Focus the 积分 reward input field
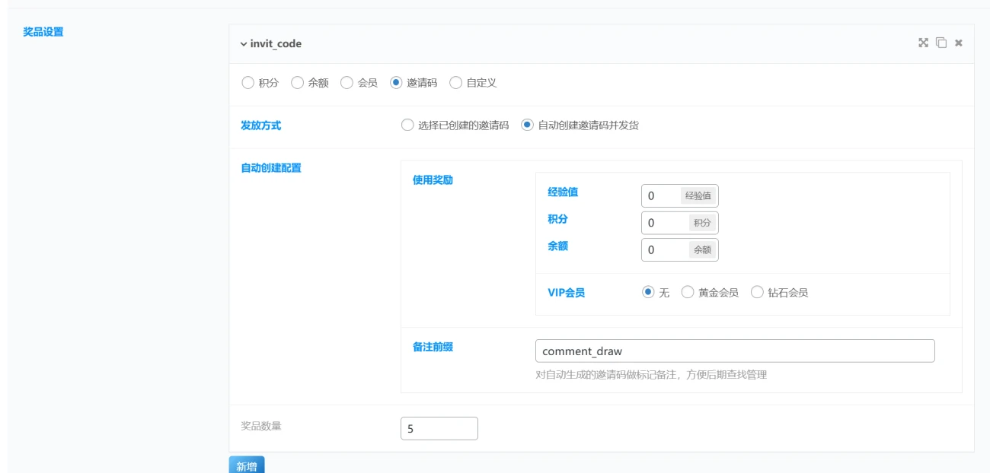Viewport: 990px width, 473px height. (x=659, y=223)
